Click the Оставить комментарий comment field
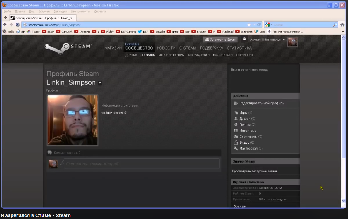Screen dimensions: 348x219 coord(142,164)
